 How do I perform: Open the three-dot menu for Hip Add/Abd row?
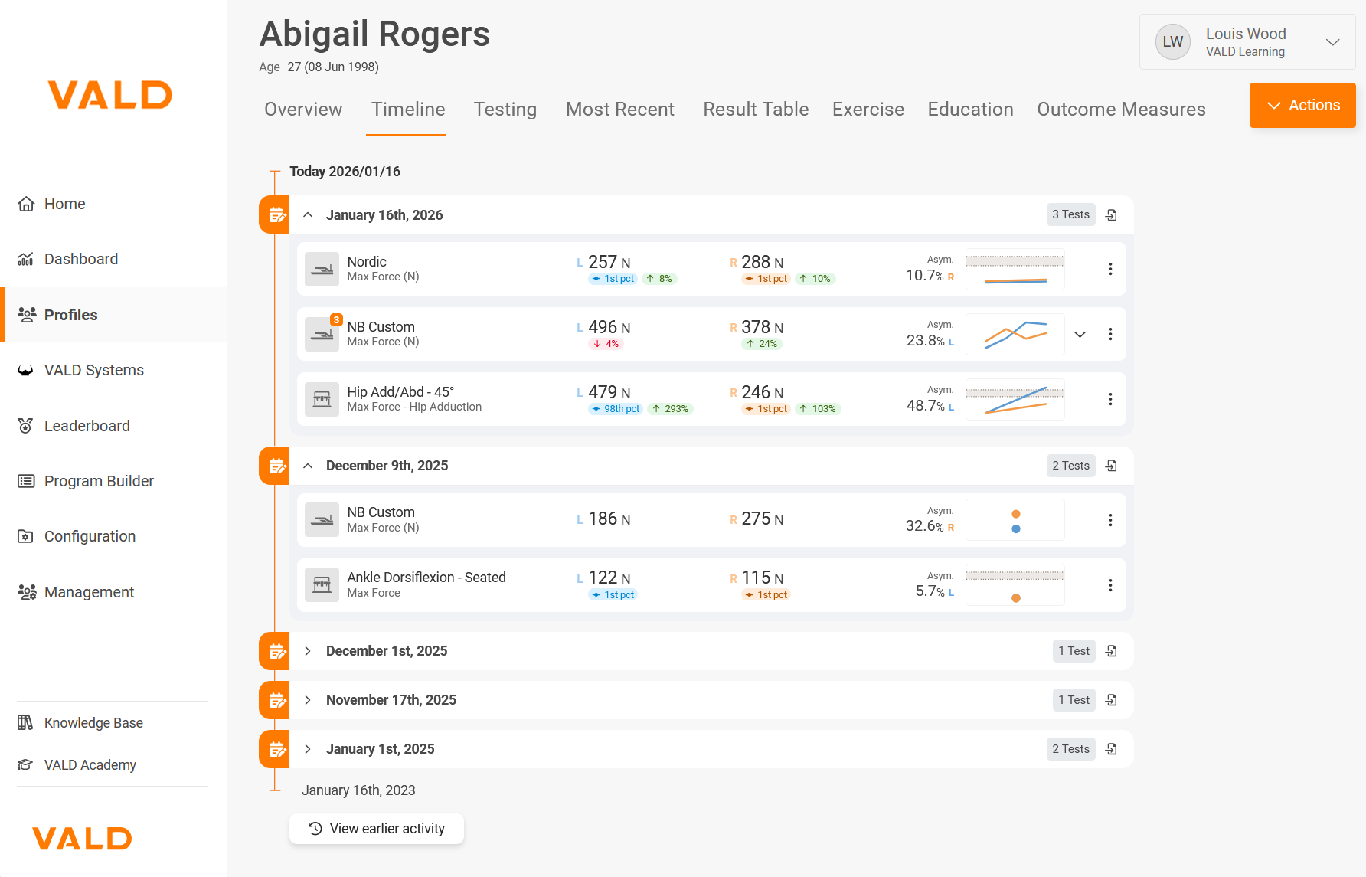coord(1110,399)
